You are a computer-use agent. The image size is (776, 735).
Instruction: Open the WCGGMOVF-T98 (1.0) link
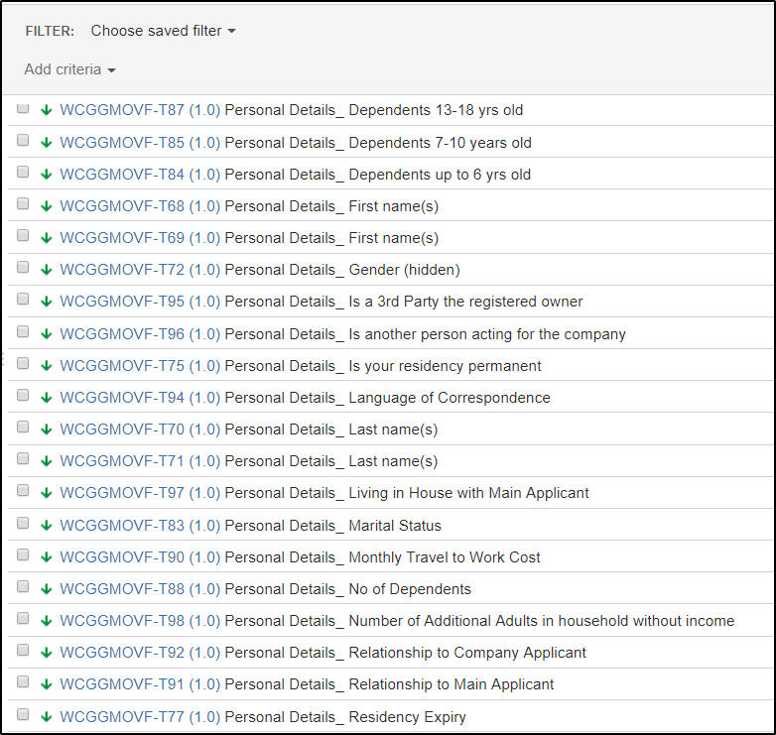(x=140, y=621)
